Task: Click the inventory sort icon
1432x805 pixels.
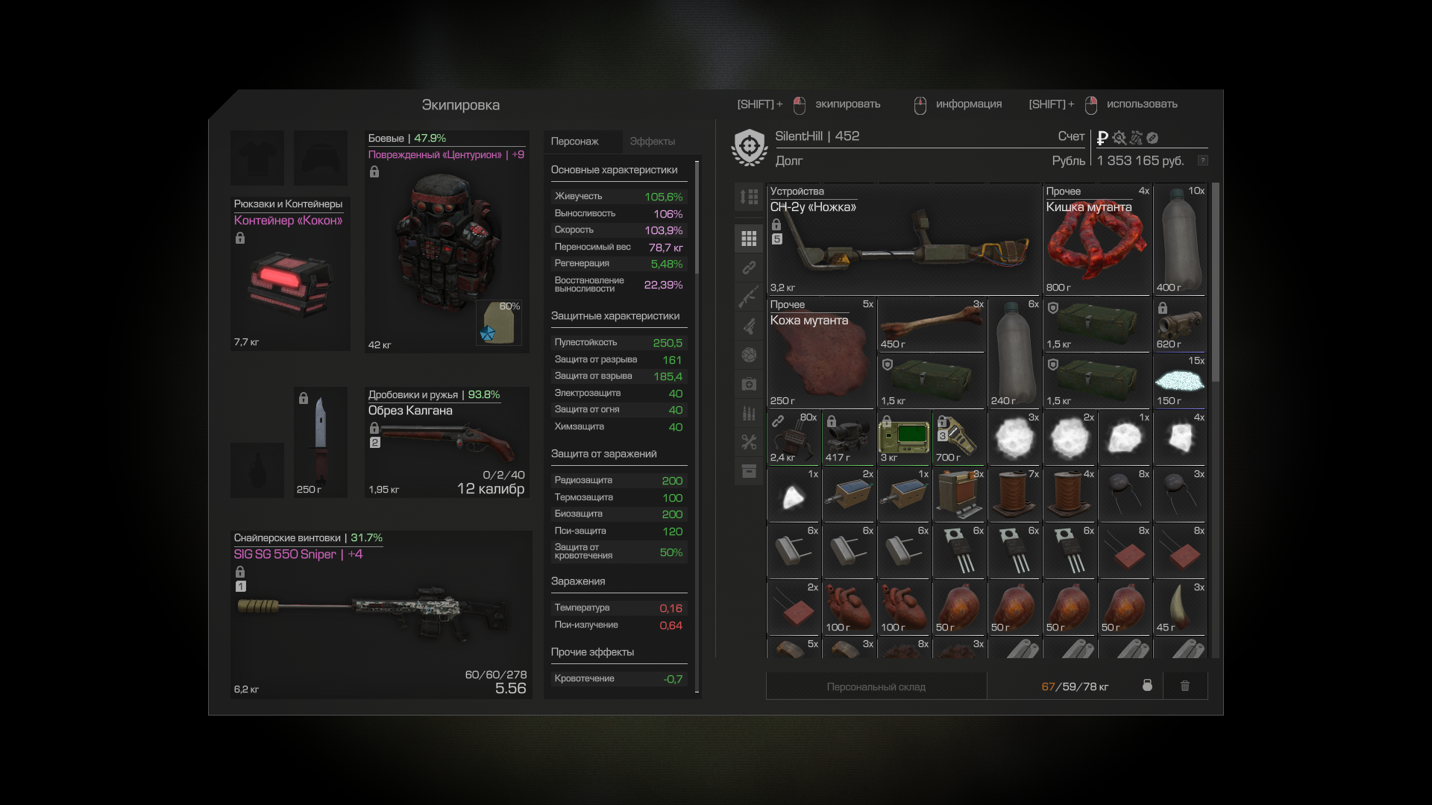Action: point(749,197)
